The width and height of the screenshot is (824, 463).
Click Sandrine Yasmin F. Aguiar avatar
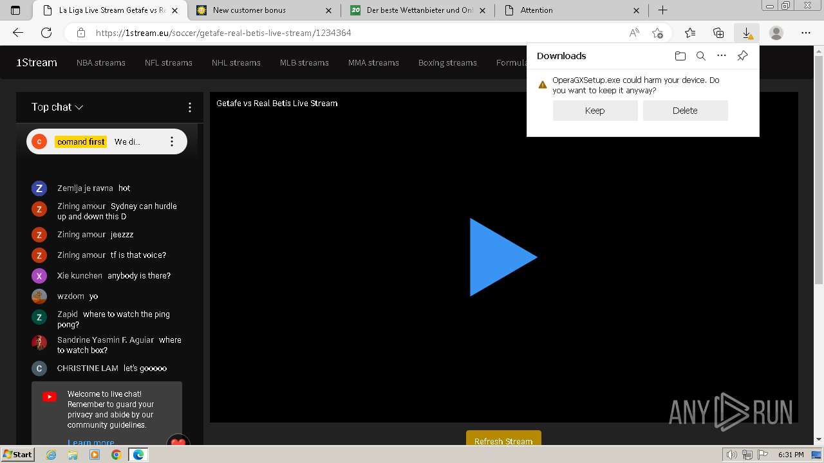point(39,343)
